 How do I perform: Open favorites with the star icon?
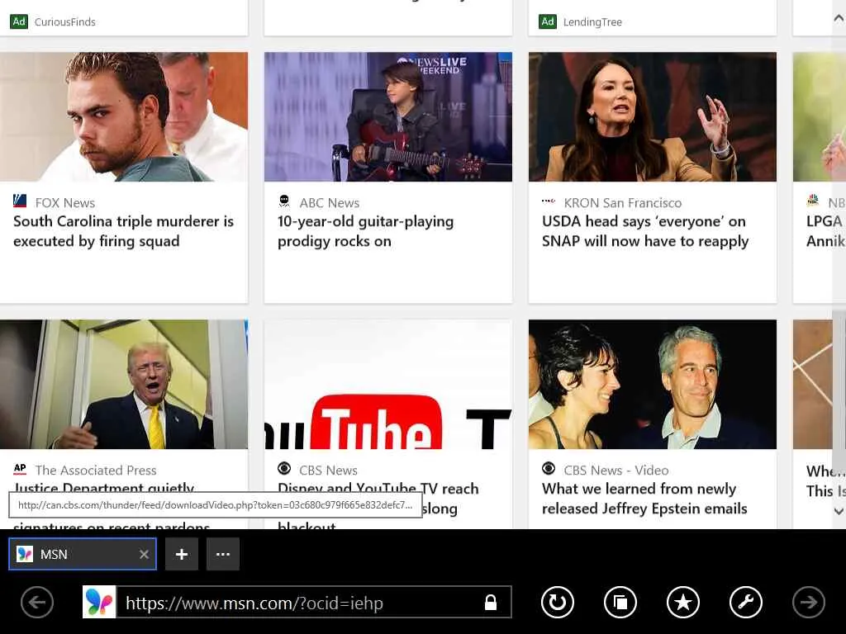point(683,602)
